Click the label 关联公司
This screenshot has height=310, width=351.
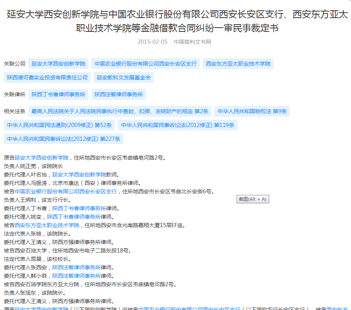(x=15, y=64)
